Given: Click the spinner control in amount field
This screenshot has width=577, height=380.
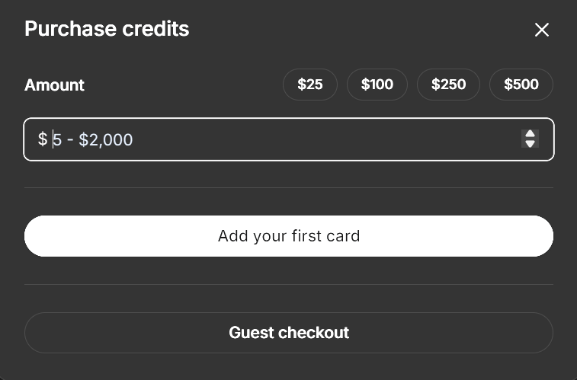Looking at the screenshot, I should [530, 139].
